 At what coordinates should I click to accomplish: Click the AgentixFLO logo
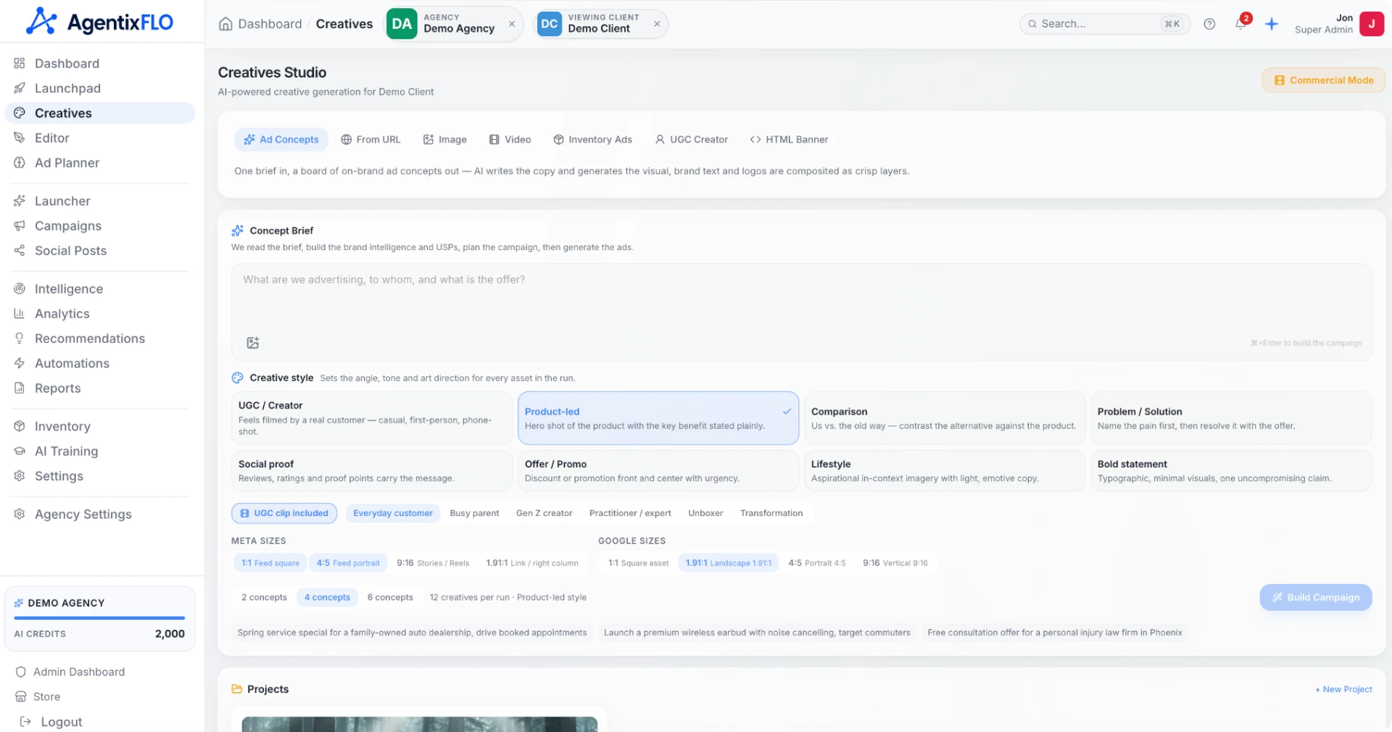tap(99, 22)
